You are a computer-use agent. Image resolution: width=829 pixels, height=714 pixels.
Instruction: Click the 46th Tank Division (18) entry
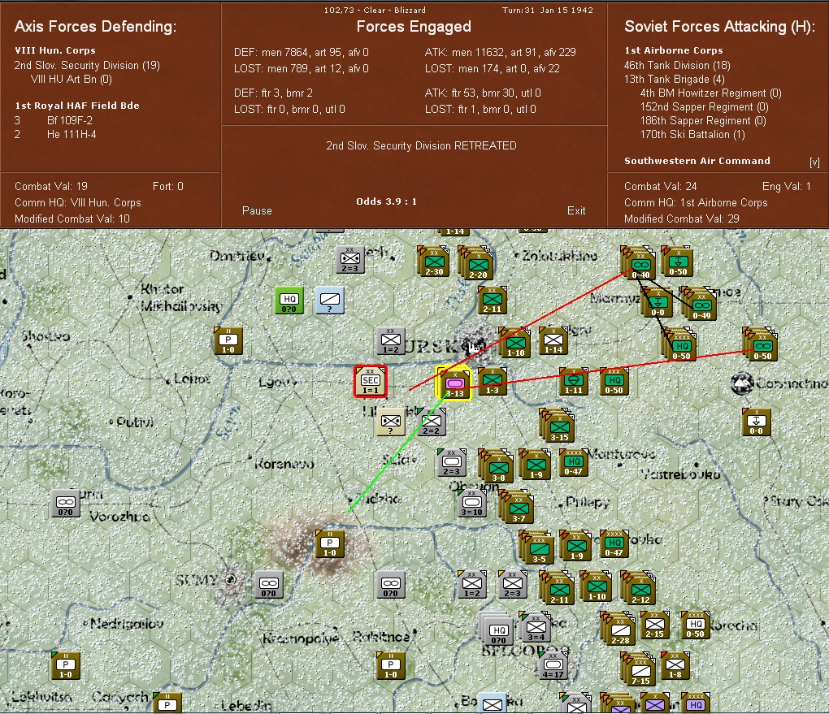point(677,66)
